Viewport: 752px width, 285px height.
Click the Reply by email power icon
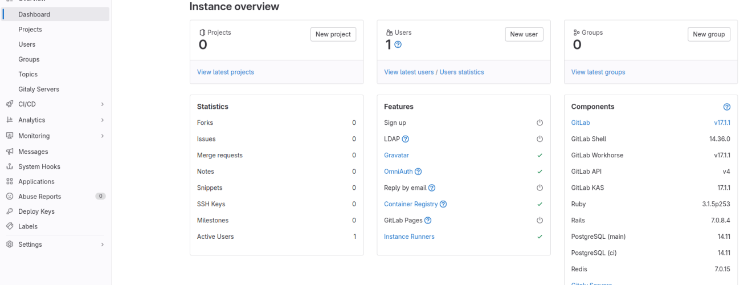coord(540,188)
